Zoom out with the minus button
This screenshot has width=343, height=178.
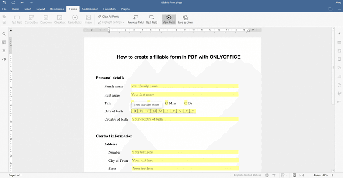click(x=309, y=175)
